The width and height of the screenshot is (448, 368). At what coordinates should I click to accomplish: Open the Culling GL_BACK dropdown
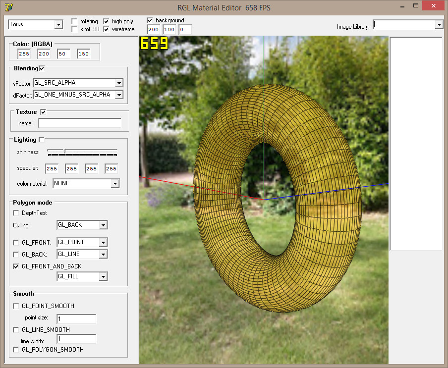point(103,225)
